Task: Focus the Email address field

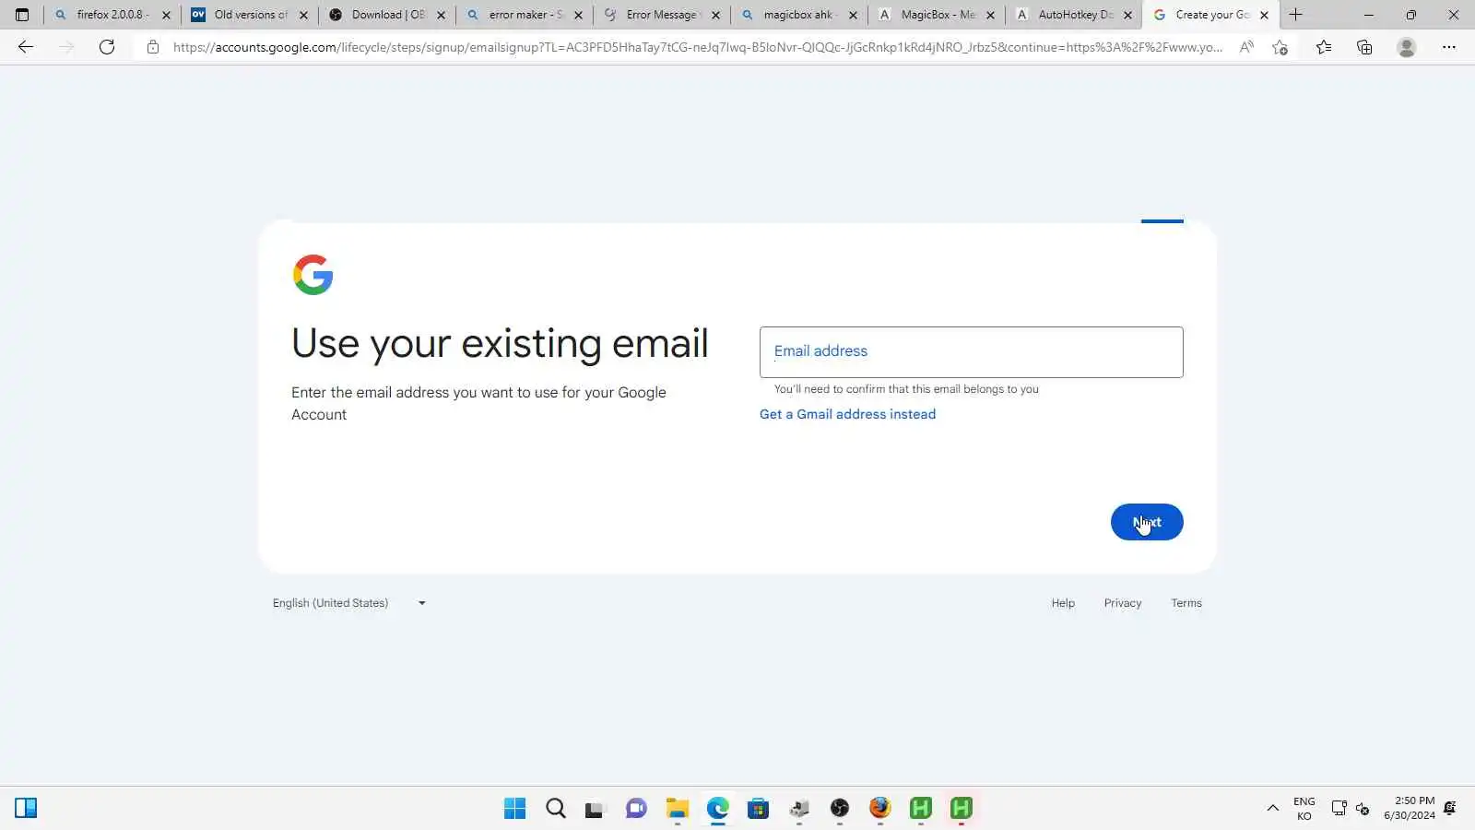Action: [971, 351]
